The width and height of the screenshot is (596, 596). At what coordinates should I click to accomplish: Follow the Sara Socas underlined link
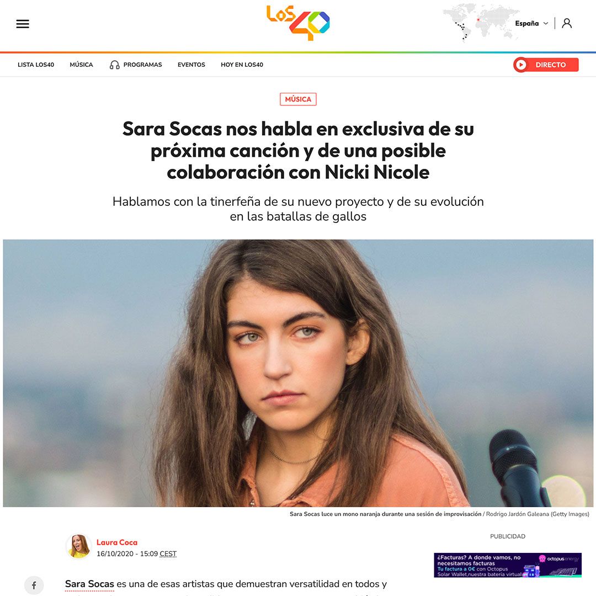coord(89,584)
